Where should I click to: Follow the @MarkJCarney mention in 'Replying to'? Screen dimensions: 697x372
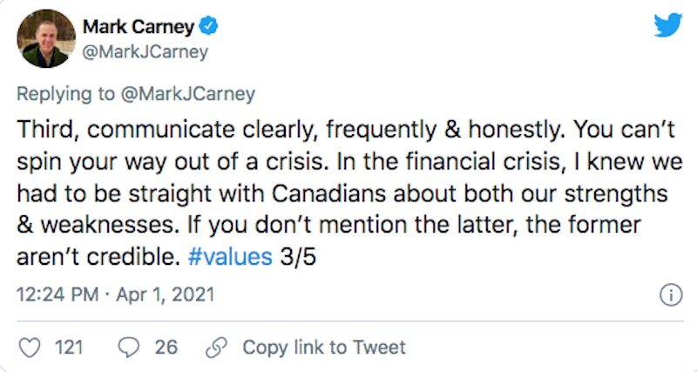click(187, 94)
